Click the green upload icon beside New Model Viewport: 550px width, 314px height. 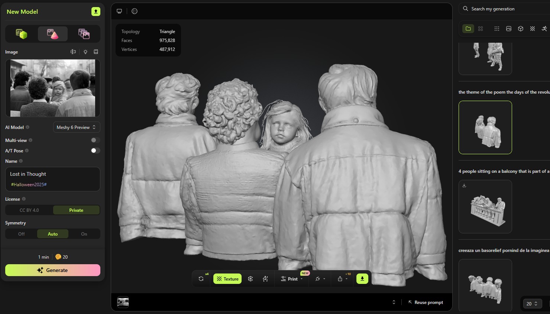pos(96,12)
